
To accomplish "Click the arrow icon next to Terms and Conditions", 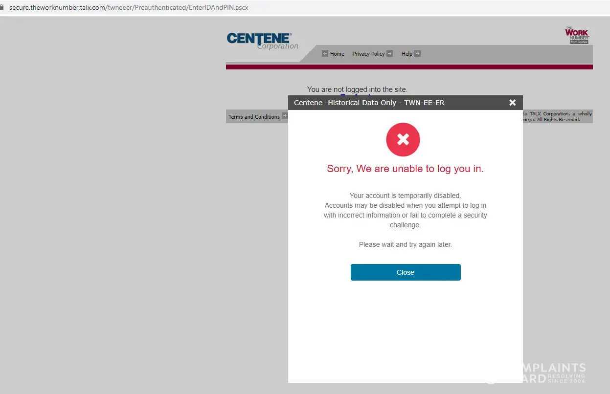I will [285, 116].
